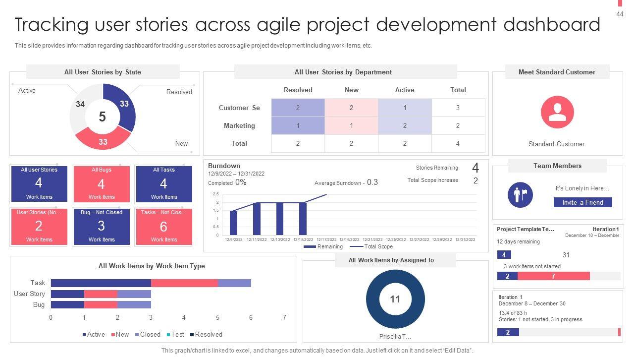Open the Bug – Not Closed tile

coord(102,226)
